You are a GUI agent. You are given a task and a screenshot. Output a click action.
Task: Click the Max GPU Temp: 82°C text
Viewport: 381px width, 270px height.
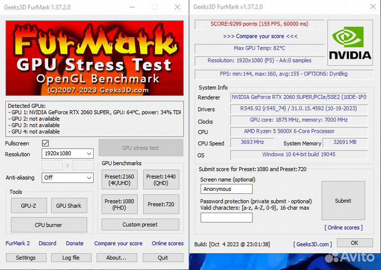tap(259, 48)
